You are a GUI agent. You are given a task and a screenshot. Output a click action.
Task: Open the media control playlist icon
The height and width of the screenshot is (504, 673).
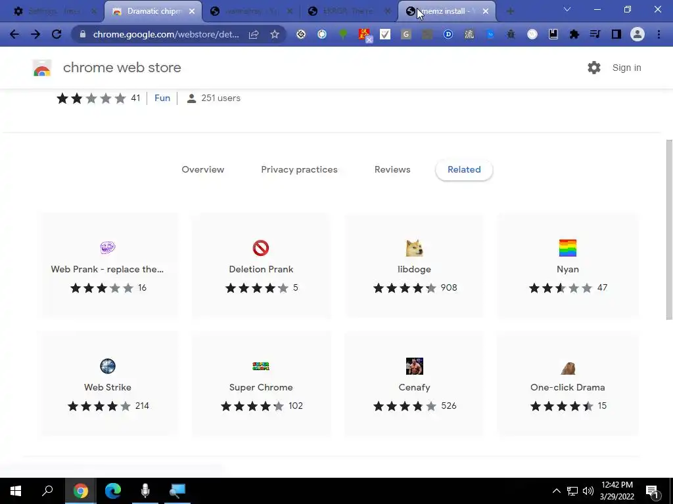coord(595,34)
